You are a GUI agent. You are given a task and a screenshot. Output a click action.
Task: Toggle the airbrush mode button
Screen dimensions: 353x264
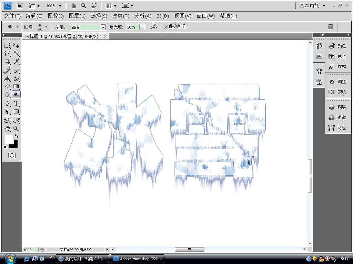[x=153, y=27]
